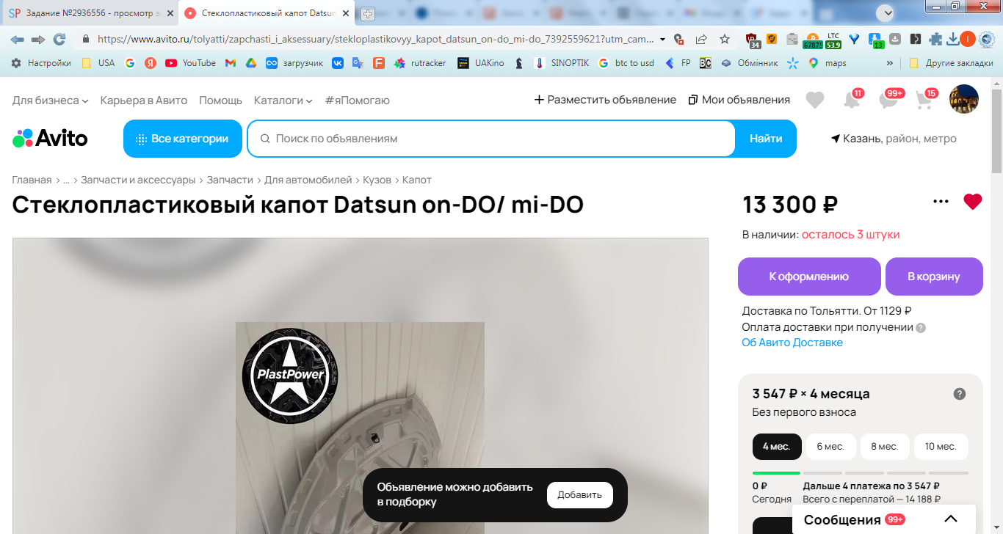Open the Gmail bookmark icon

click(230, 63)
